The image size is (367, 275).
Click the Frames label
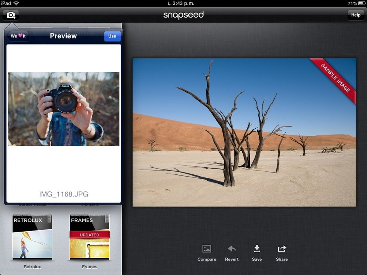click(x=90, y=266)
